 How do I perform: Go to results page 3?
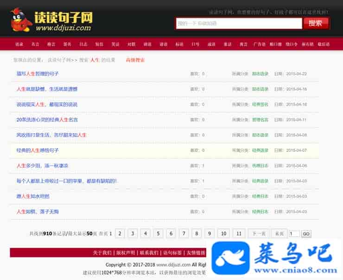[133, 233]
